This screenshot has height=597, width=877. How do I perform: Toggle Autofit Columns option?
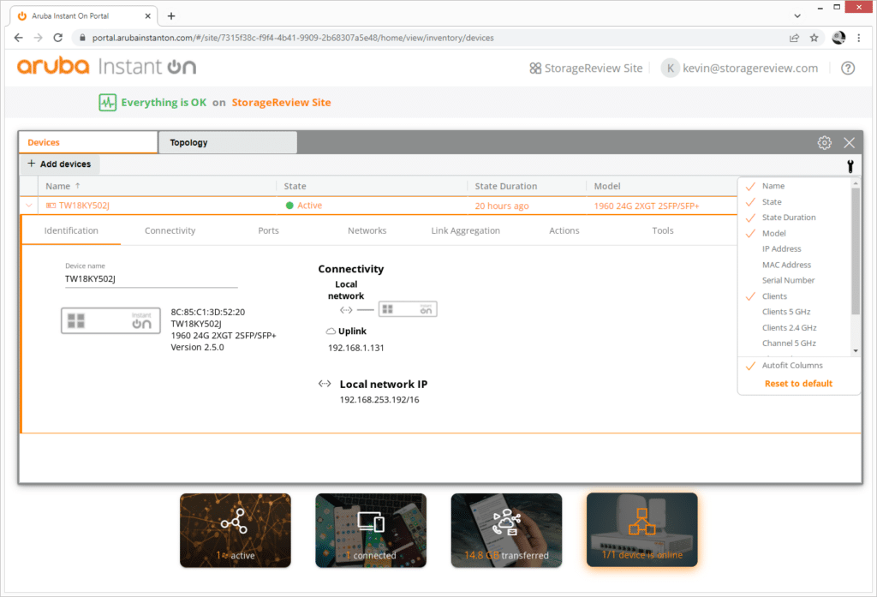[x=750, y=366]
